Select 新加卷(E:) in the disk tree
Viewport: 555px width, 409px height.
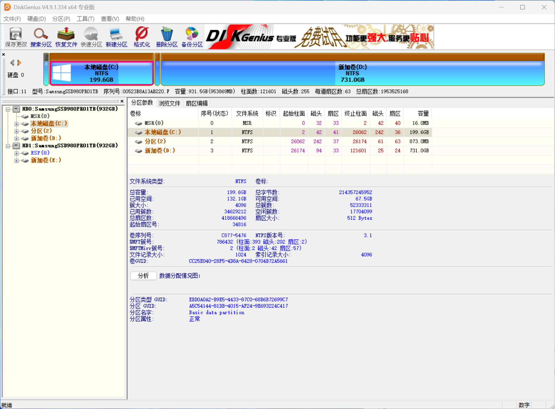pyautogui.click(x=46, y=160)
